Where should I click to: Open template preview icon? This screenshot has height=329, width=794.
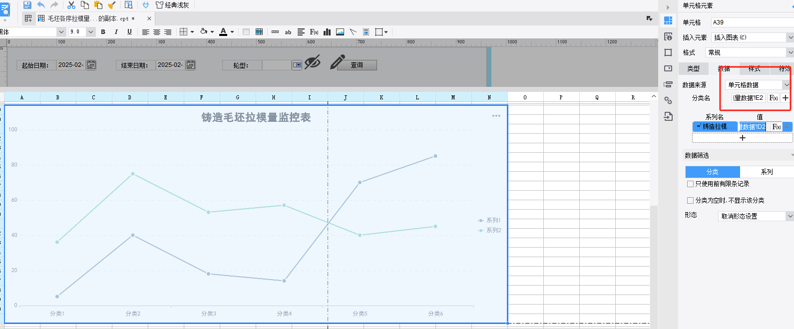[128, 5]
